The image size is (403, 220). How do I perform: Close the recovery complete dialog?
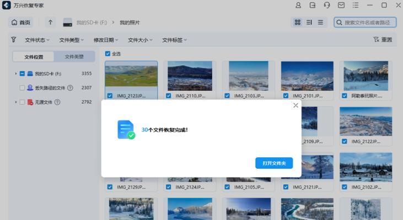click(x=295, y=105)
